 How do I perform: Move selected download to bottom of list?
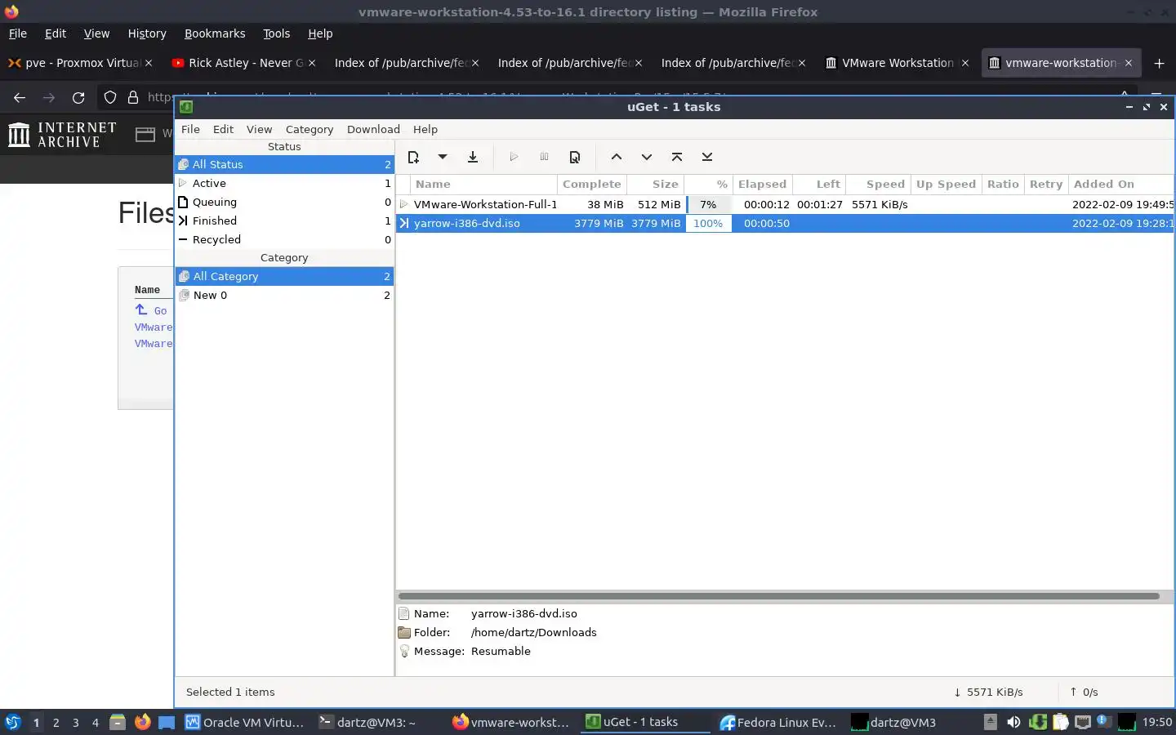[x=707, y=157]
